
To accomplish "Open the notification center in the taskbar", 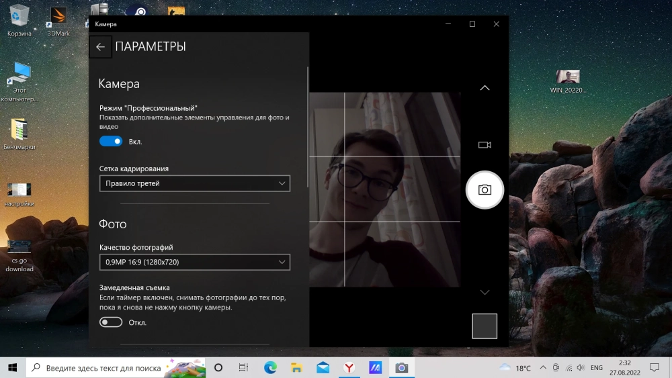I will 654,368.
